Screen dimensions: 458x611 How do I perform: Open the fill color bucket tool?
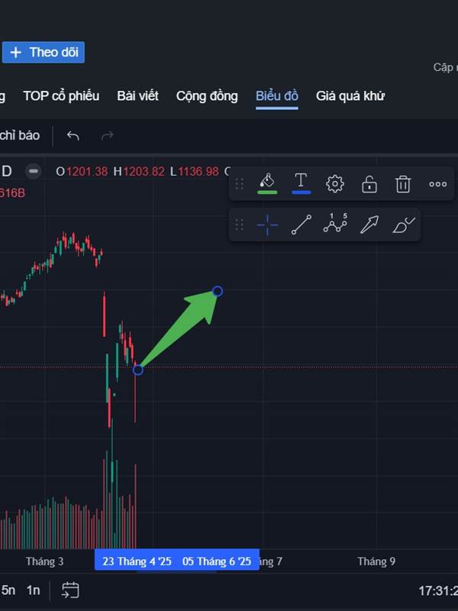(x=267, y=181)
